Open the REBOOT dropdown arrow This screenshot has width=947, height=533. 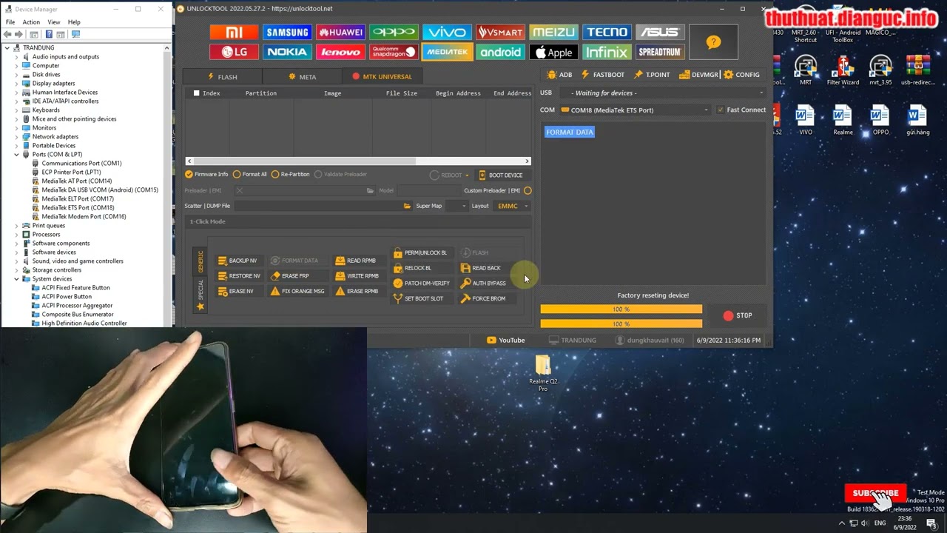pos(467,175)
